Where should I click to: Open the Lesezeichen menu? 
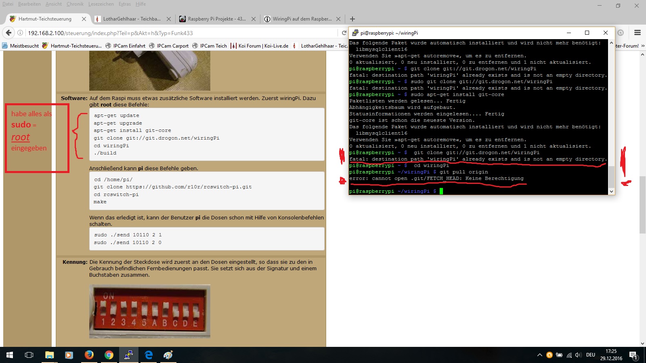coord(101,4)
